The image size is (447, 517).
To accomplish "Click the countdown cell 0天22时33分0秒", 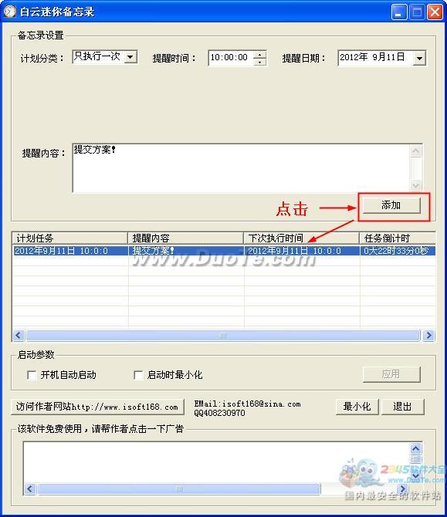I will click(398, 251).
